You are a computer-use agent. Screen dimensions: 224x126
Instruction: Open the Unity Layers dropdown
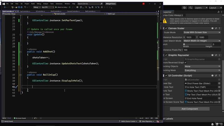point(201,8)
